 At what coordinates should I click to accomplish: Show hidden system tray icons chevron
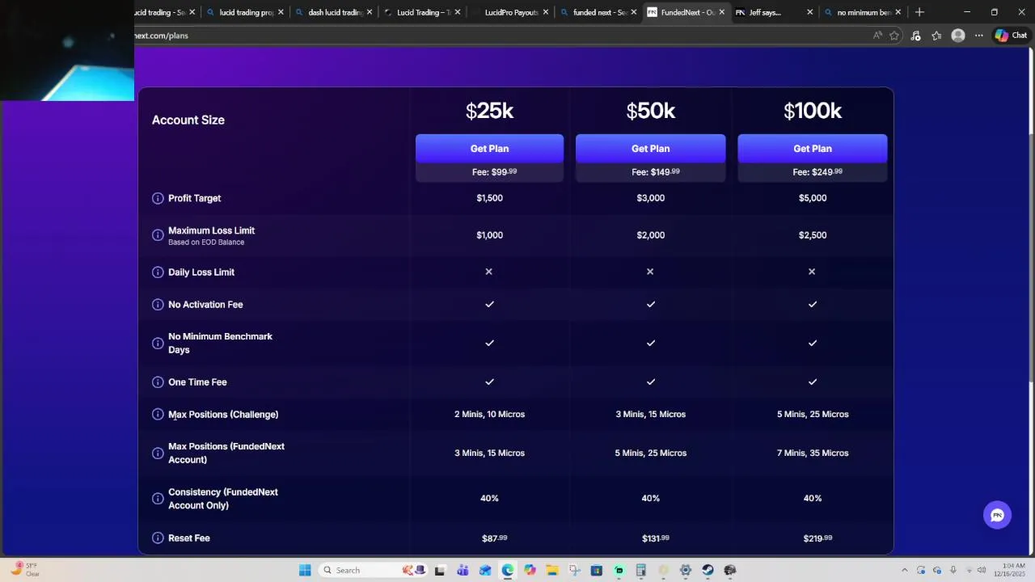(904, 570)
